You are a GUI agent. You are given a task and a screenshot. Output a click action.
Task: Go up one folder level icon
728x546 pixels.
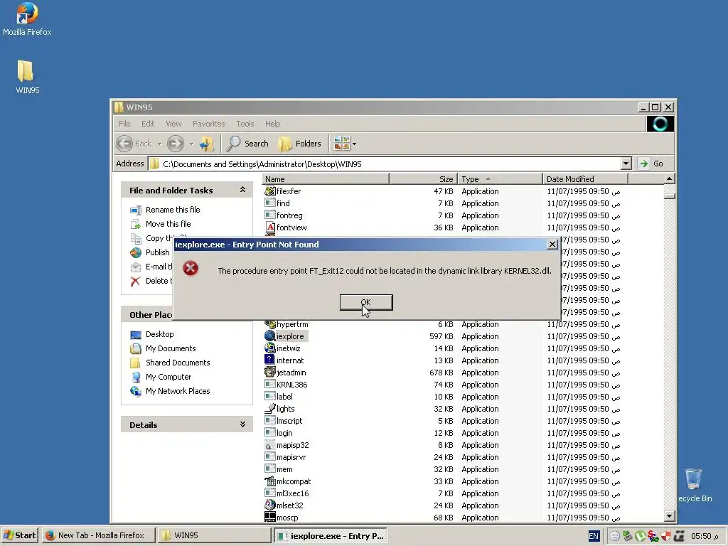206,144
